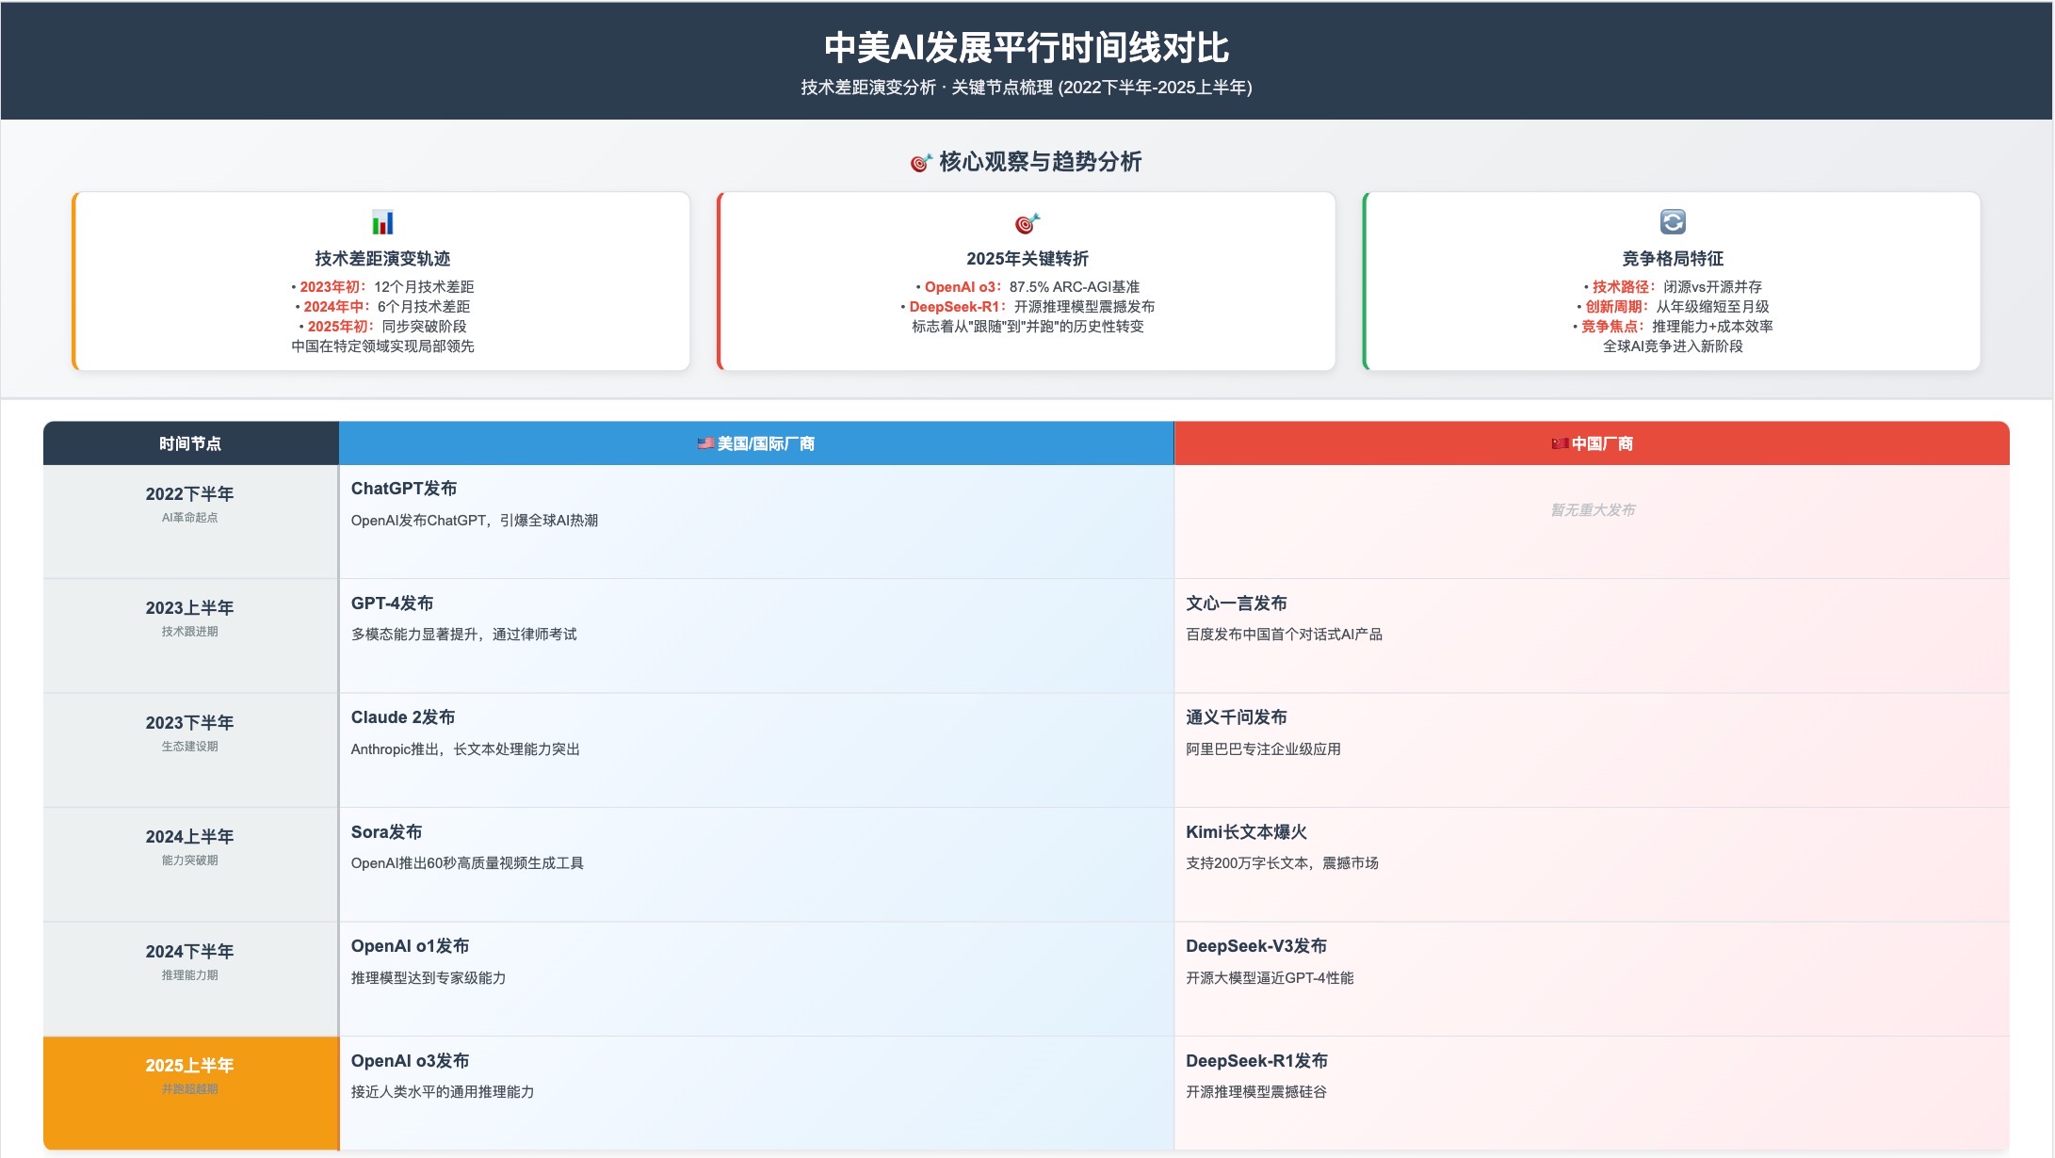Select the 技术差距演变轨迹 card title
Image resolution: width=2055 pixels, height=1158 pixels.
pos(382,258)
